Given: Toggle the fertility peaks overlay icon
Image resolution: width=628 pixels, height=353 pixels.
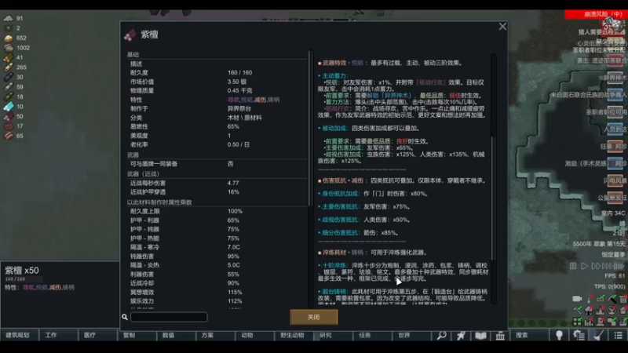Looking at the screenshot, I should [x=601, y=310].
